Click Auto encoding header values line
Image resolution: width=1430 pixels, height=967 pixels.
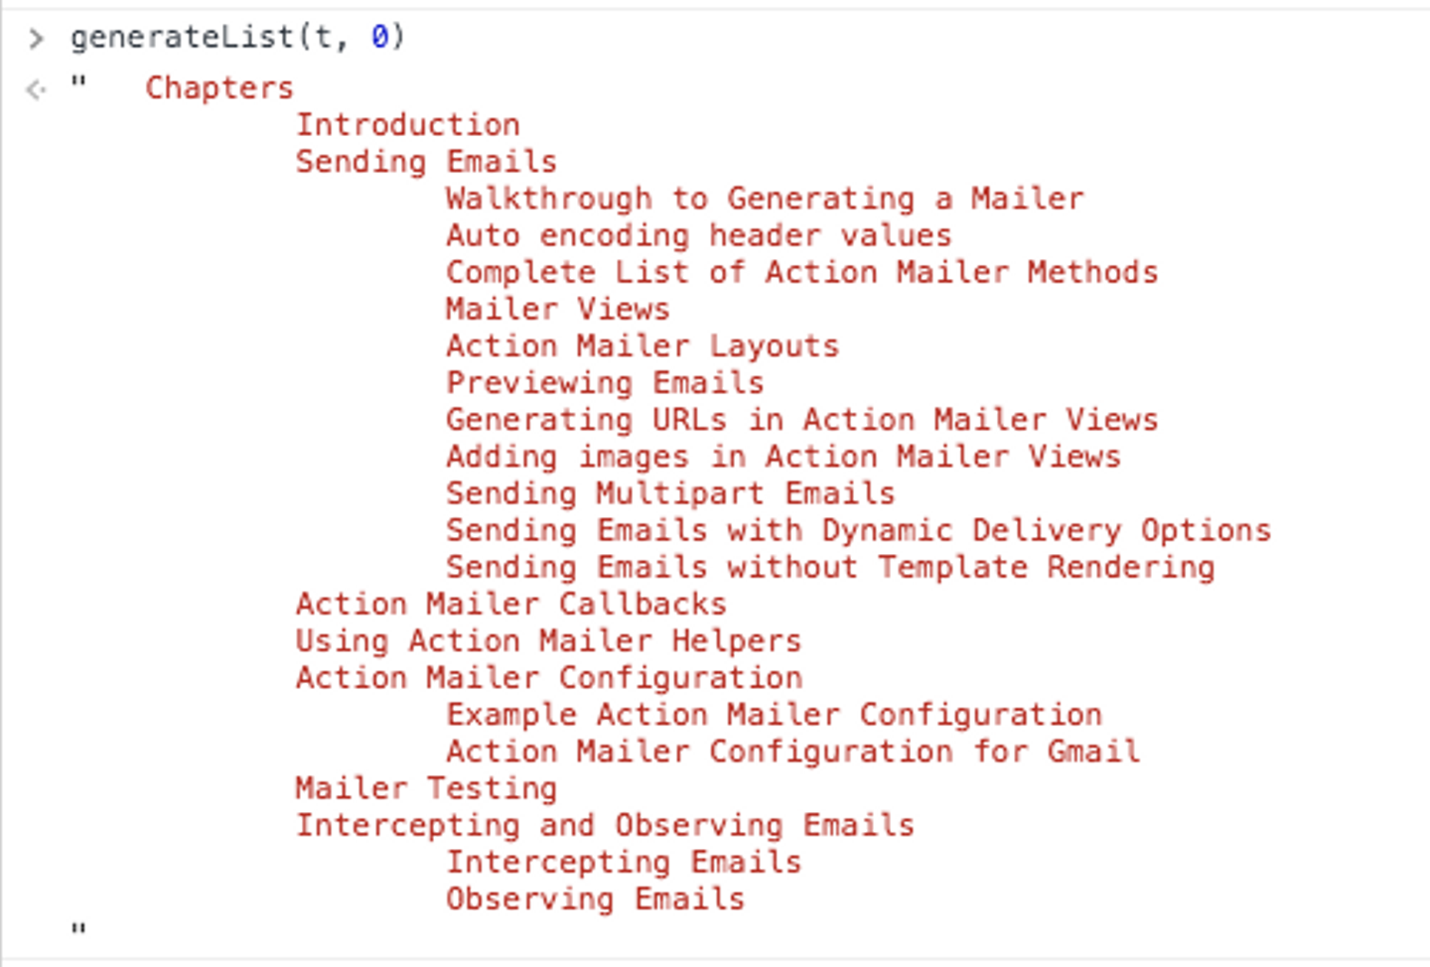tap(698, 235)
